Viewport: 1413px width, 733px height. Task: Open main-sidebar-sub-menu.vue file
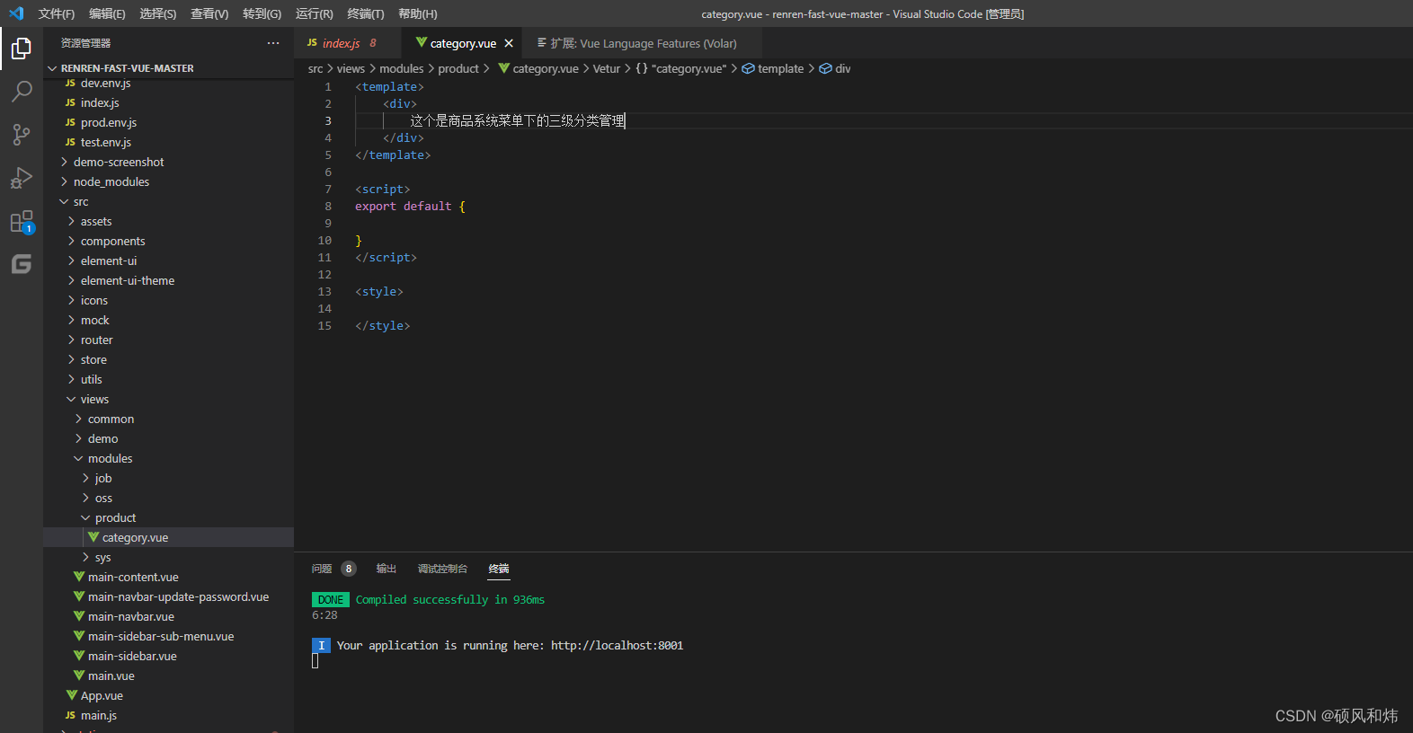coord(169,636)
